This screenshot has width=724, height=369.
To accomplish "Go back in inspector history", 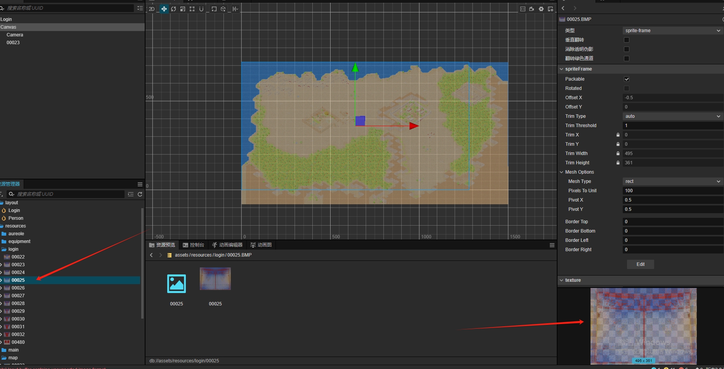I will click(x=563, y=8).
